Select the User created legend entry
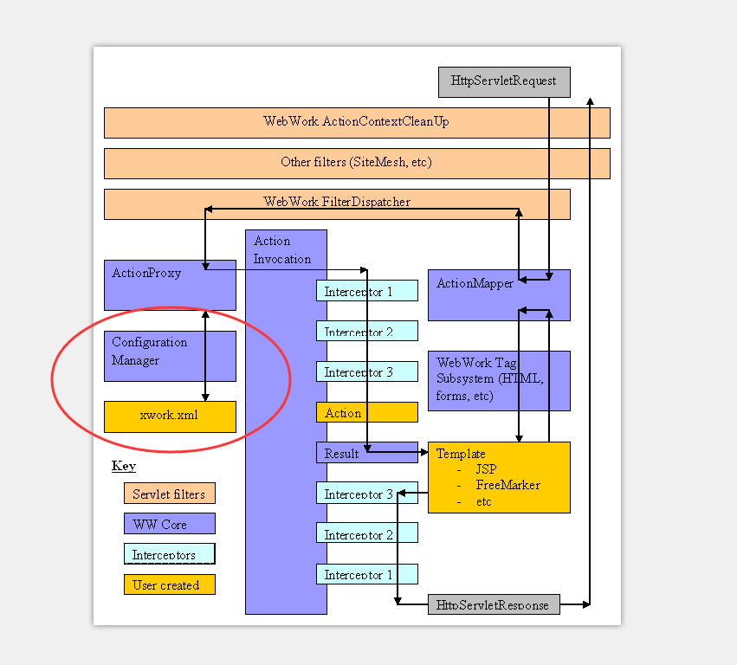The image size is (737, 665). [x=170, y=584]
